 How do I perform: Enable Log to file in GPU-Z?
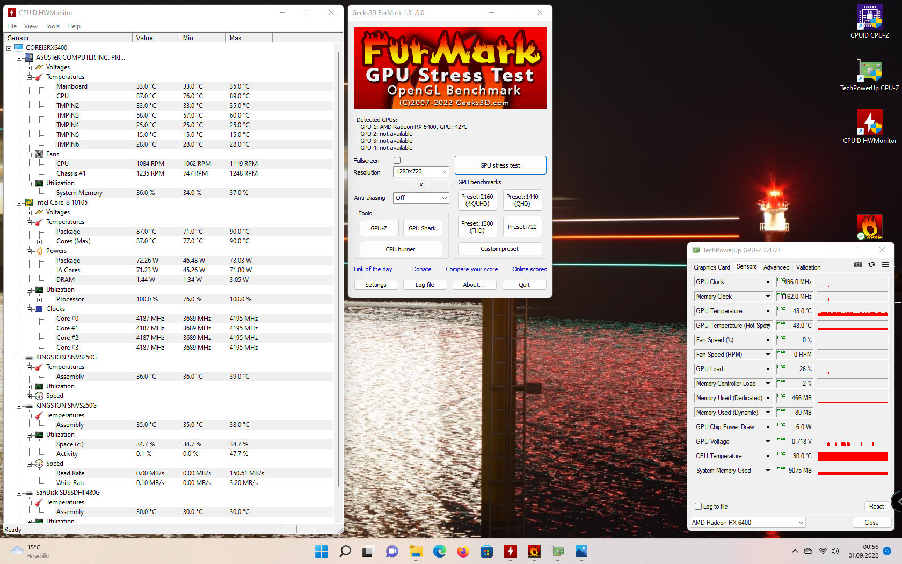699,507
